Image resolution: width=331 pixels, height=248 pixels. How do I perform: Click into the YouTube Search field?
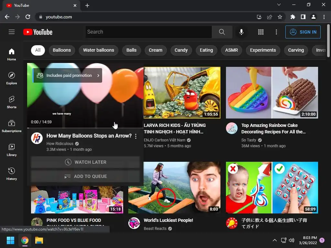(x=148, y=32)
